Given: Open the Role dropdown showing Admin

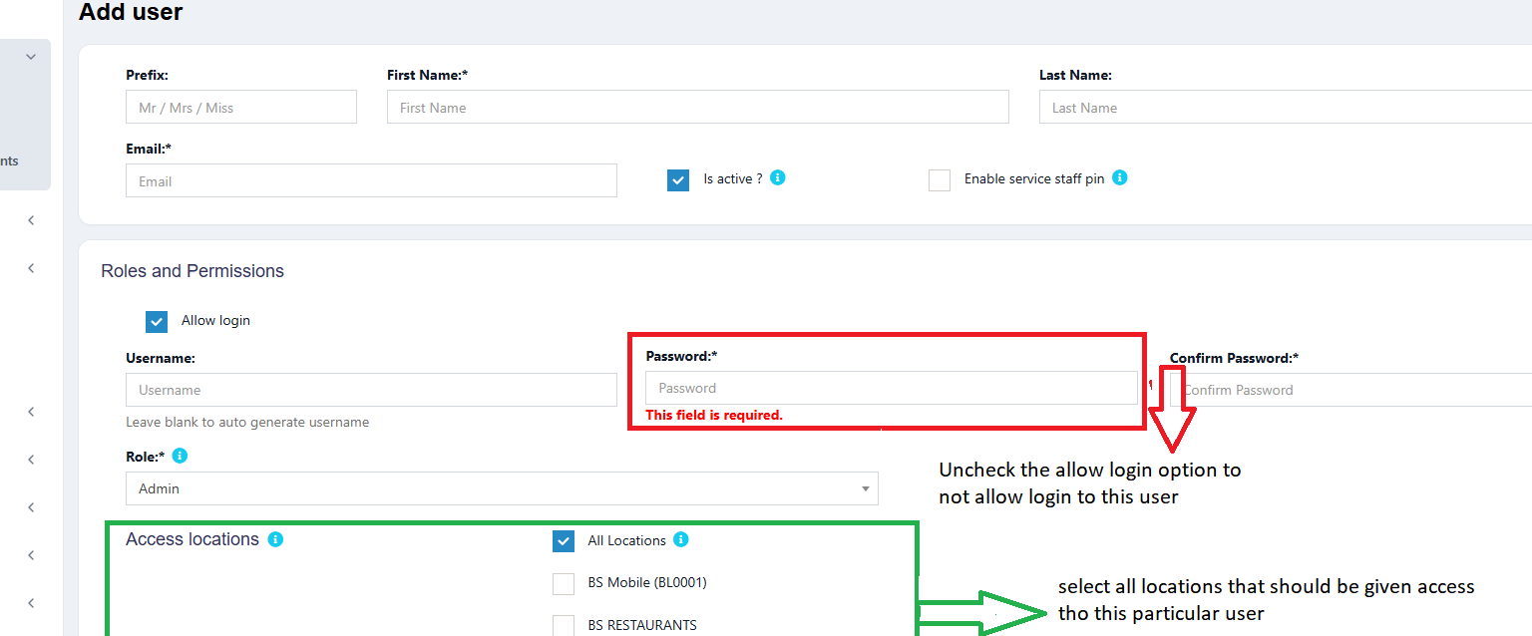Looking at the screenshot, I should pos(502,488).
